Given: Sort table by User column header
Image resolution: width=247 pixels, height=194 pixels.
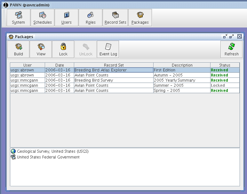Looking at the screenshot, I should click(x=28, y=65).
